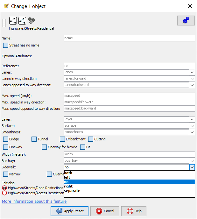Select 'both' in the Sidewalk list
Viewport: 197px width, 219px height.
point(129,173)
